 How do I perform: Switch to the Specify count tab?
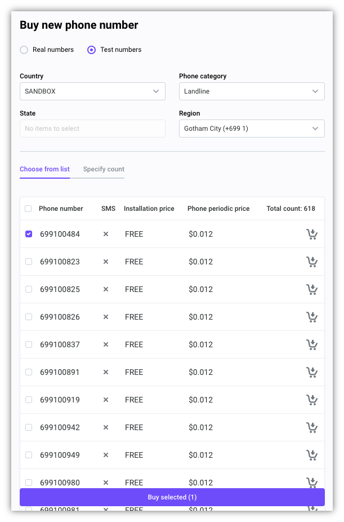[104, 169]
